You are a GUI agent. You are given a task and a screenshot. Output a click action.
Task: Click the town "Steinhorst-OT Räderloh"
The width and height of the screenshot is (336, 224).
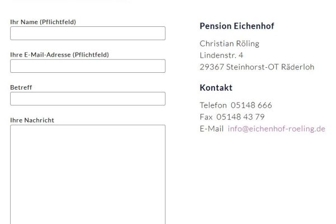coord(269,67)
